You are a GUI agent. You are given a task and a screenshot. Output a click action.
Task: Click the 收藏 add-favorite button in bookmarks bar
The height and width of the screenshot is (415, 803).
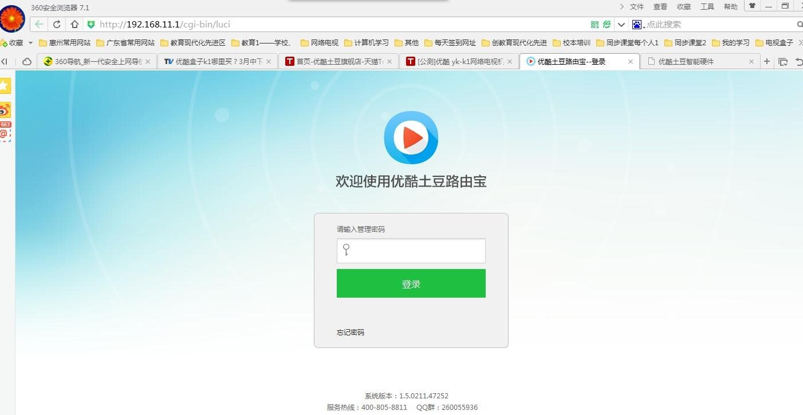click(x=12, y=42)
